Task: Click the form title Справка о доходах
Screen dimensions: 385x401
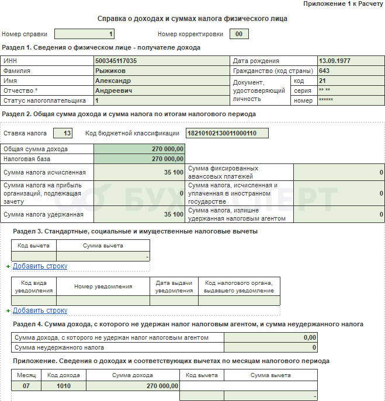Action: pos(192,19)
